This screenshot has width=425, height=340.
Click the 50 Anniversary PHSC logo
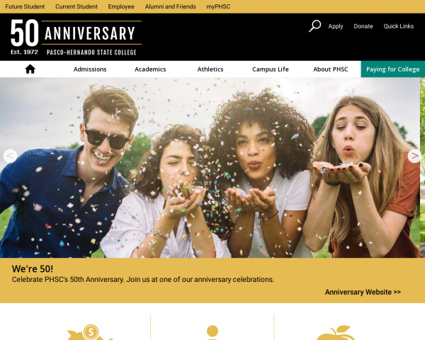(76, 37)
